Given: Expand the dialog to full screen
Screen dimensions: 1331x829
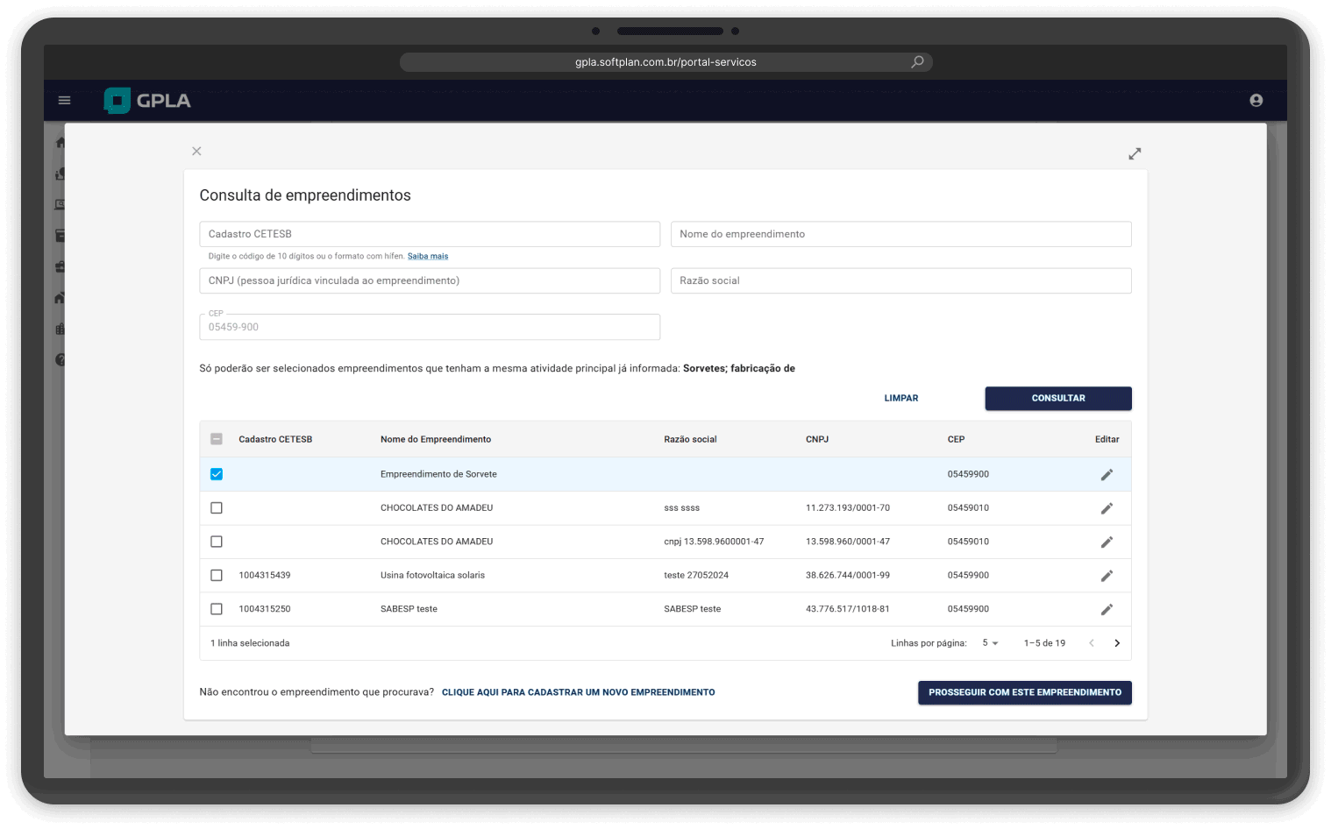Looking at the screenshot, I should [1135, 153].
